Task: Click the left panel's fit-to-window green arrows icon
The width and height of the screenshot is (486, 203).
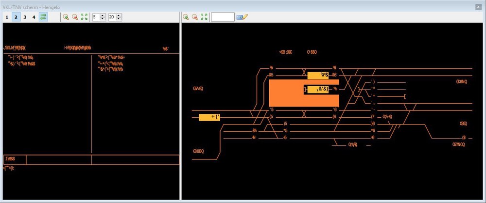Action: coord(84,17)
